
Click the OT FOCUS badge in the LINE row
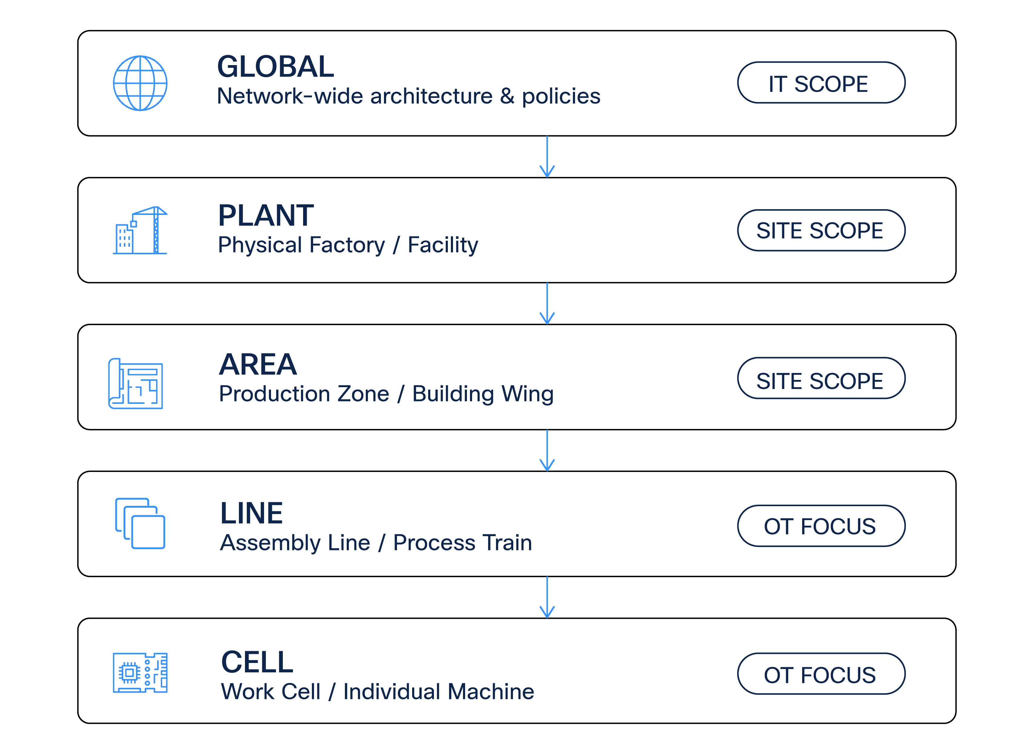click(821, 526)
